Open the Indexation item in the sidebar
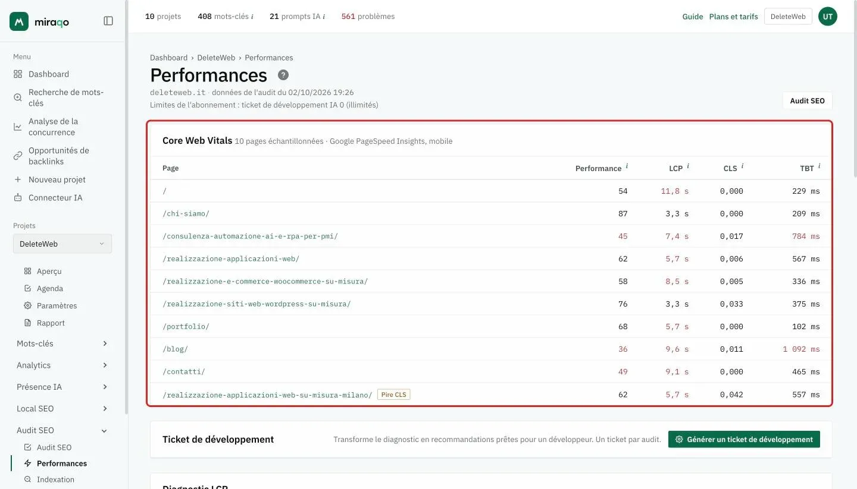The height and width of the screenshot is (489, 857). click(x=55, y=479)
